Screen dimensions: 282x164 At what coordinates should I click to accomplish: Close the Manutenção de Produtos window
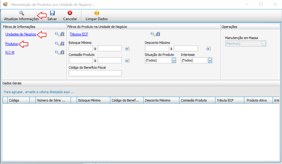click(x=275, y=4)
